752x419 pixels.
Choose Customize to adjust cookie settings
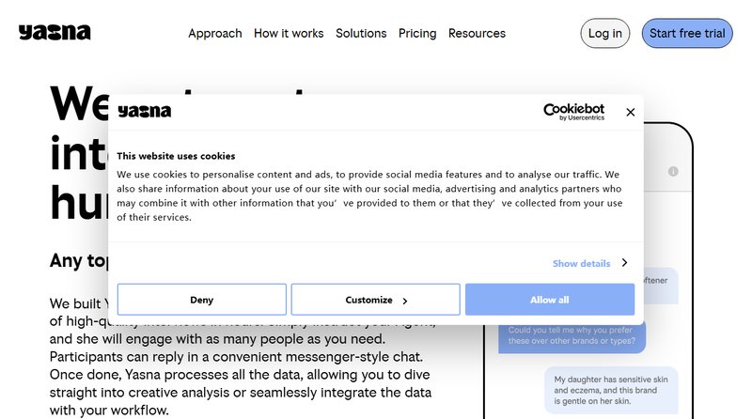(375, 300)
